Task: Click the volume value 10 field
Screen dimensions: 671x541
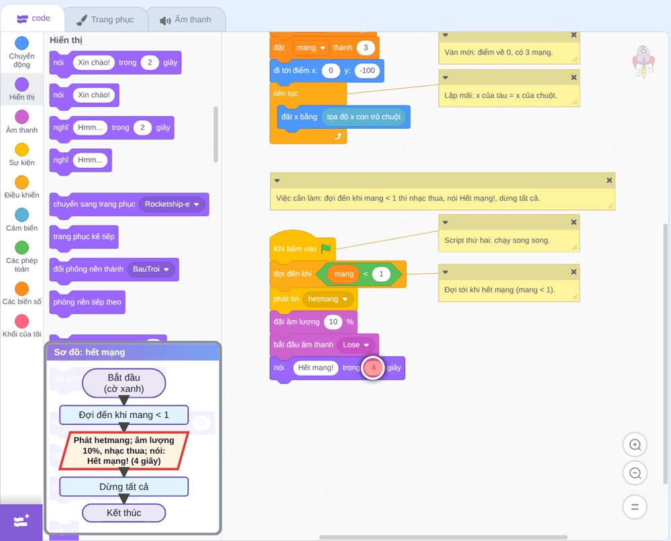Action: [x=333, y=322]
